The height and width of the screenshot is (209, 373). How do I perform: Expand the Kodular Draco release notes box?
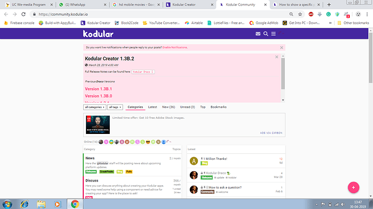coord(143,72)
